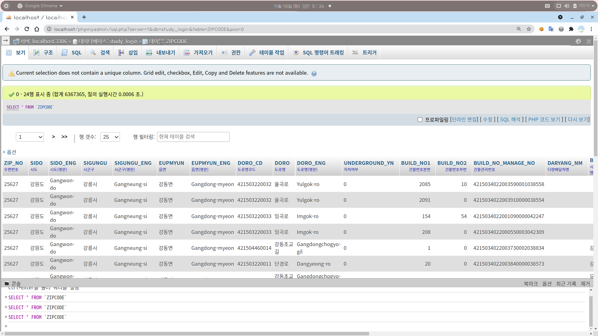Click the phpMyAdmin page settings gear icon

578,41
